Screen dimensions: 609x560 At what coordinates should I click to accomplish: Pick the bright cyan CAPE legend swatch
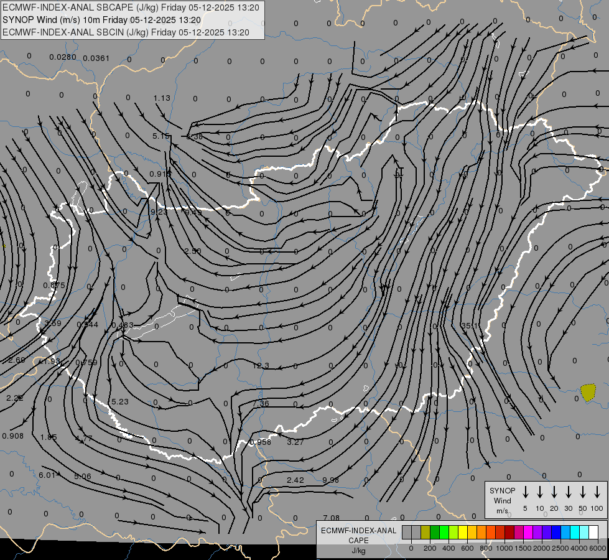click(x=574, y=533)
